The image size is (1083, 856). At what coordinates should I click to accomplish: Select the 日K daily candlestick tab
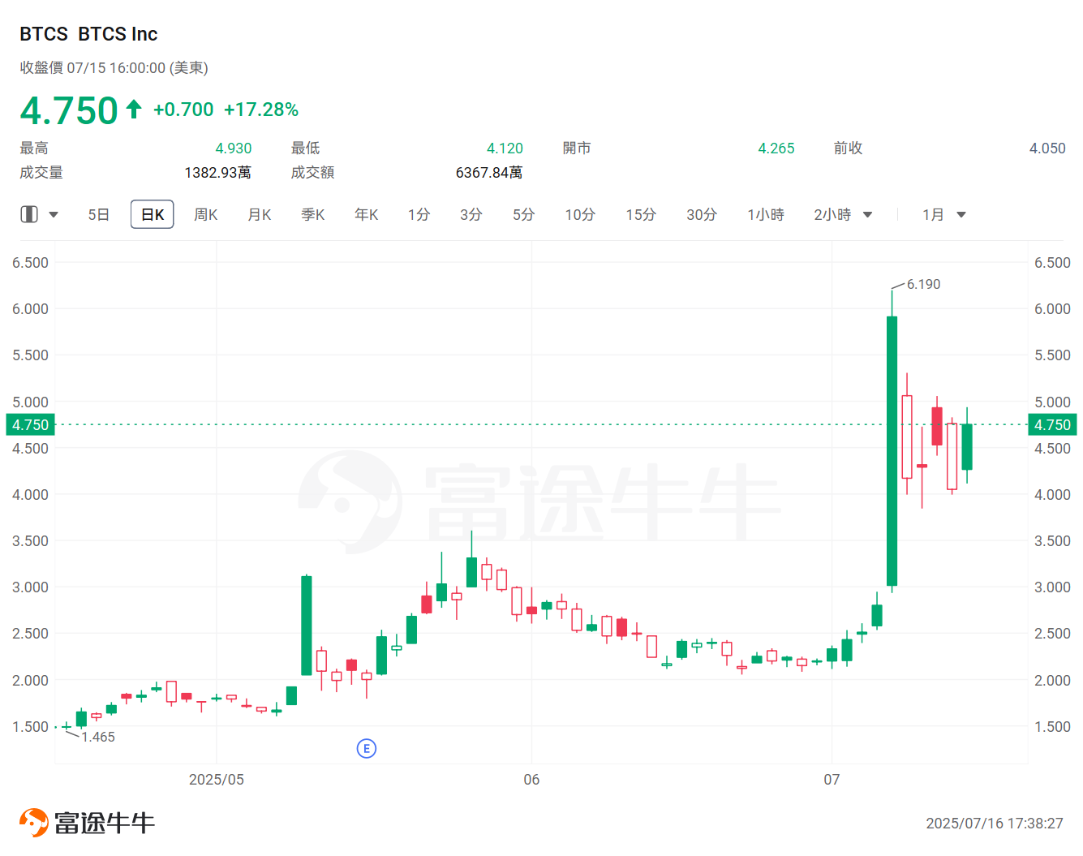153,215
